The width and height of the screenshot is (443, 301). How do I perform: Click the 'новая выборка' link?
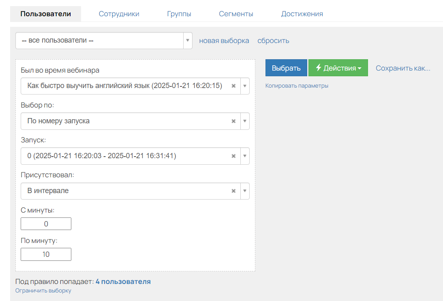(x=224, y=41)
